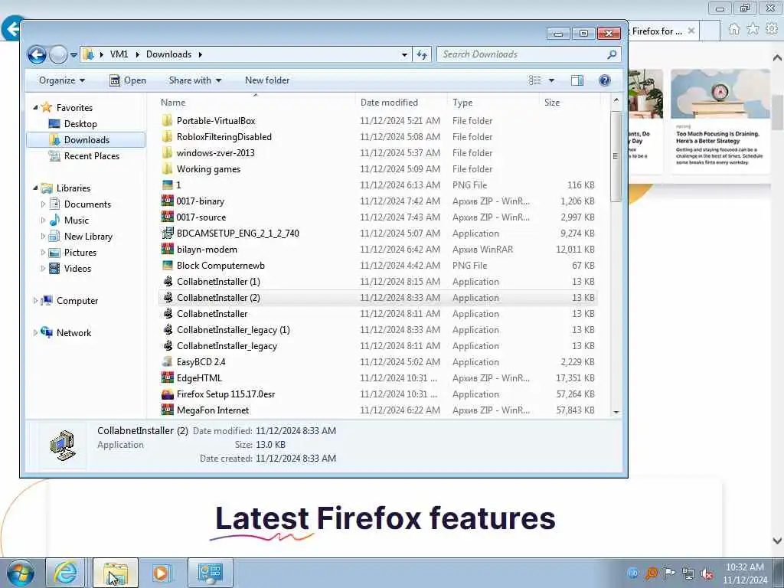Expand the Documents library
784x588 pixels.
click(43, 204)
